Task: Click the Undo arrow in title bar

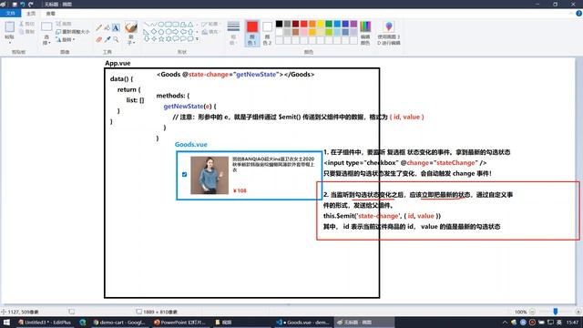Action: coord(23,4)
